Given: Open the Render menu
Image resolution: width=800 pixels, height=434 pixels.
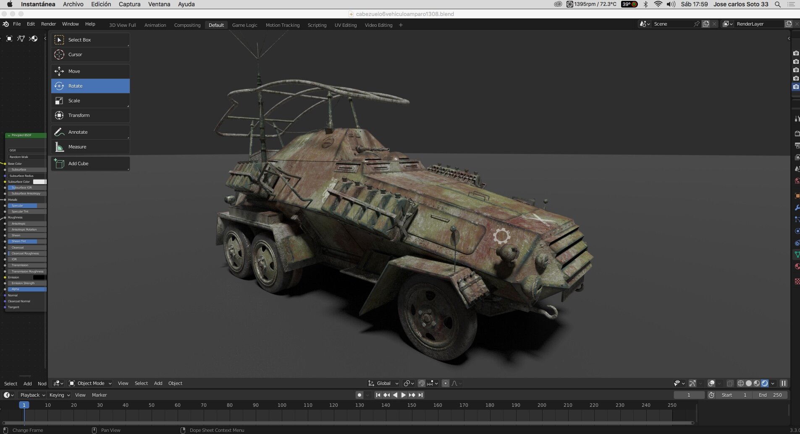Looking at the screenshot, I should 48,24.
